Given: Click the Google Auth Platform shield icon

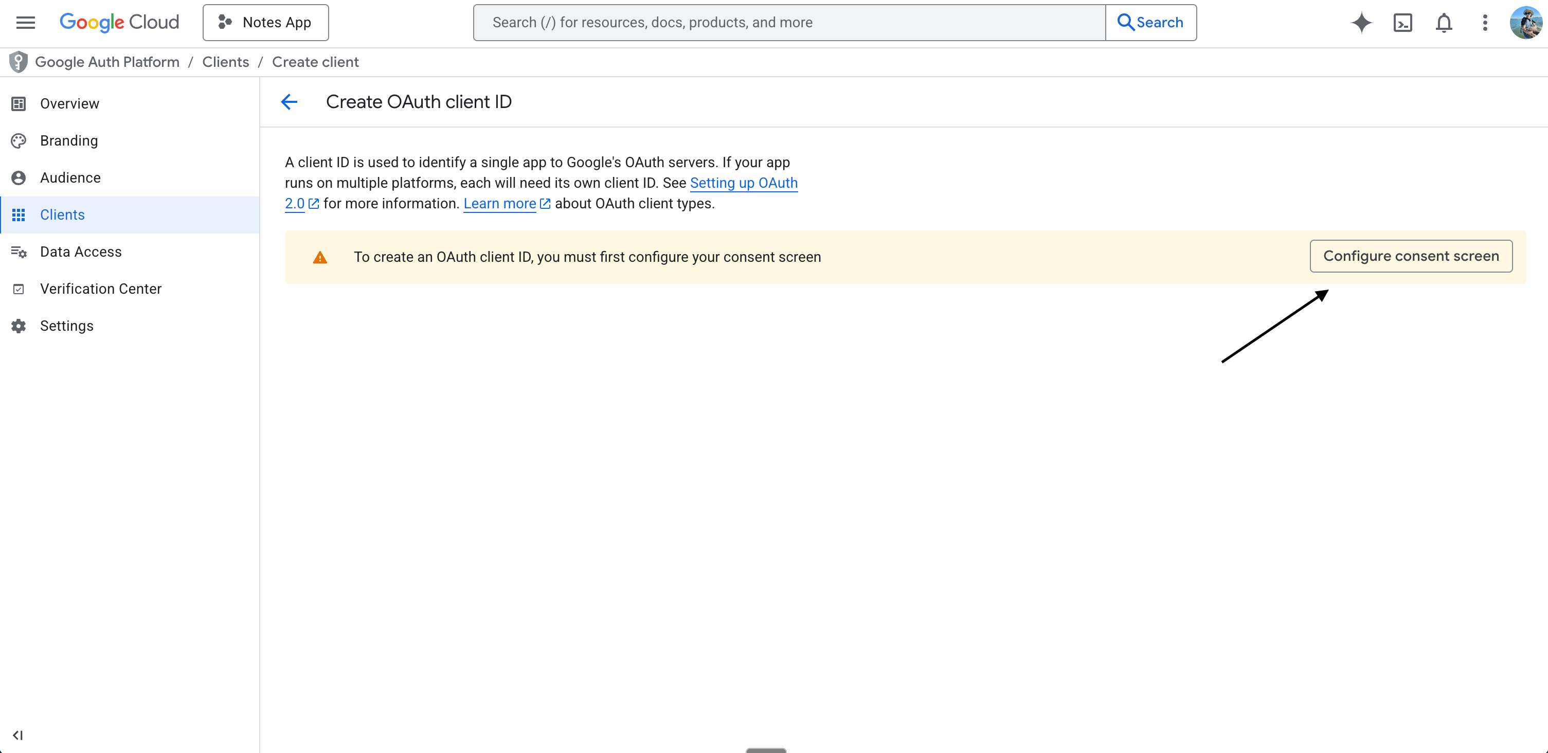Looking at the screenshot, I should pyautogui.click(x=18, y=62).
